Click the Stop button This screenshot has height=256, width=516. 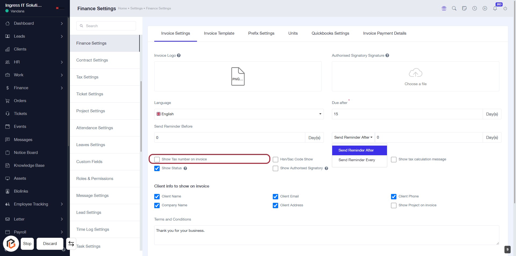point(27,244)
